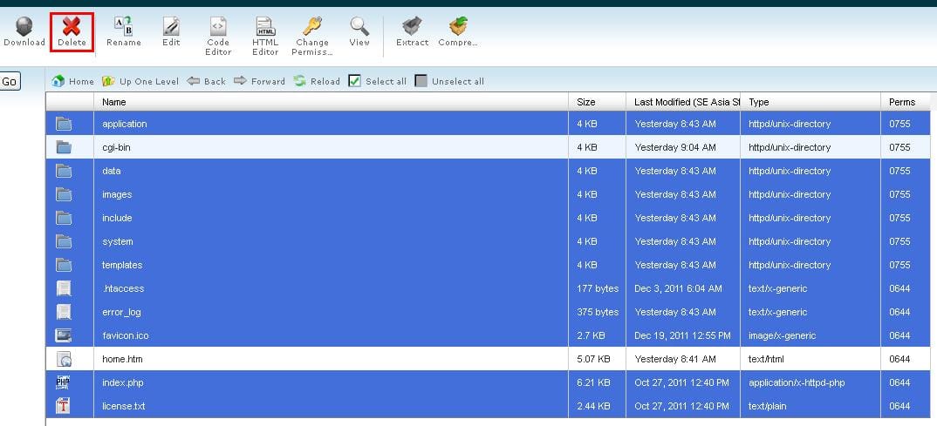This screenshot has height=426, width=937.
Task: Select the home.htm file name
Action: pyautogui.click(x=122, y=359)
